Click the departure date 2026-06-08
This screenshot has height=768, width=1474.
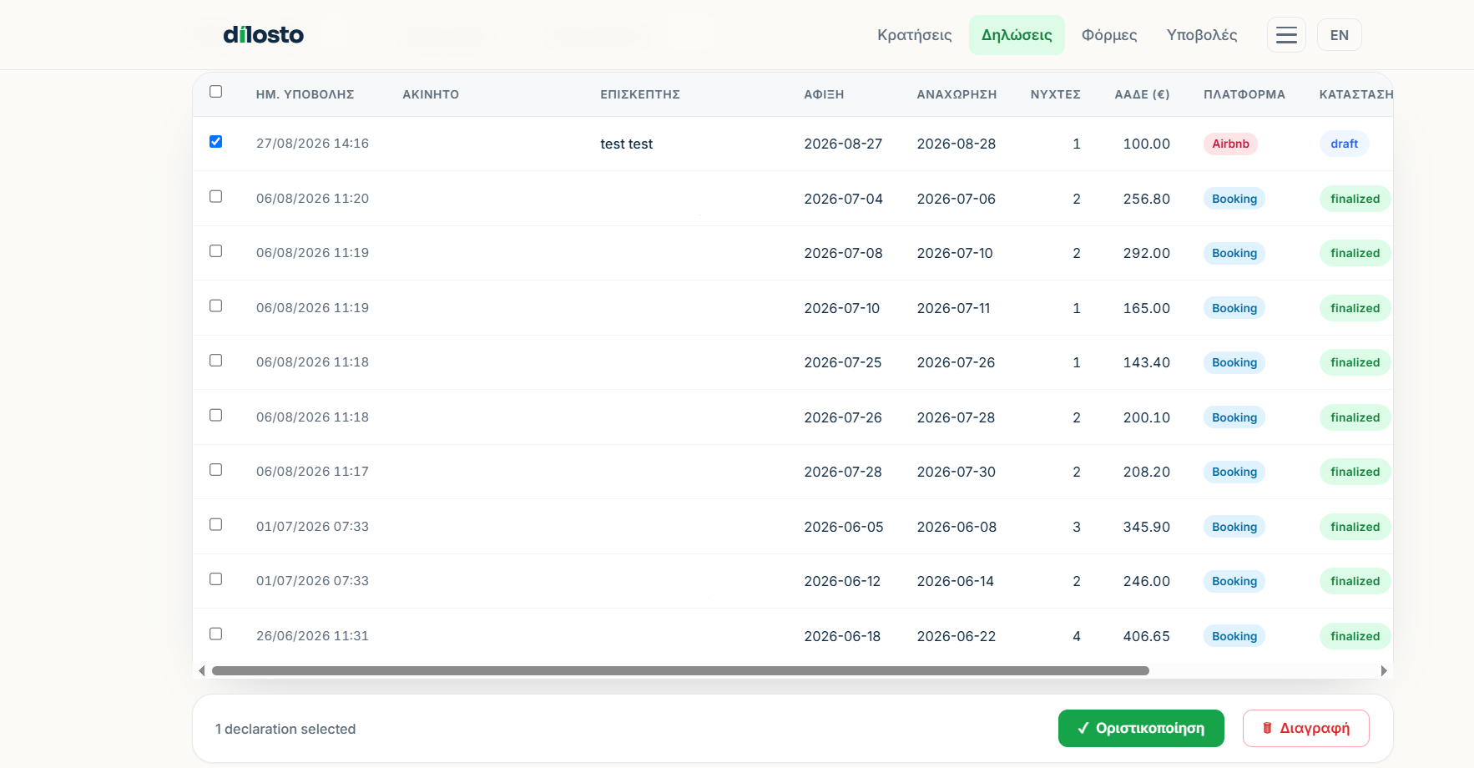pos(957,527)
